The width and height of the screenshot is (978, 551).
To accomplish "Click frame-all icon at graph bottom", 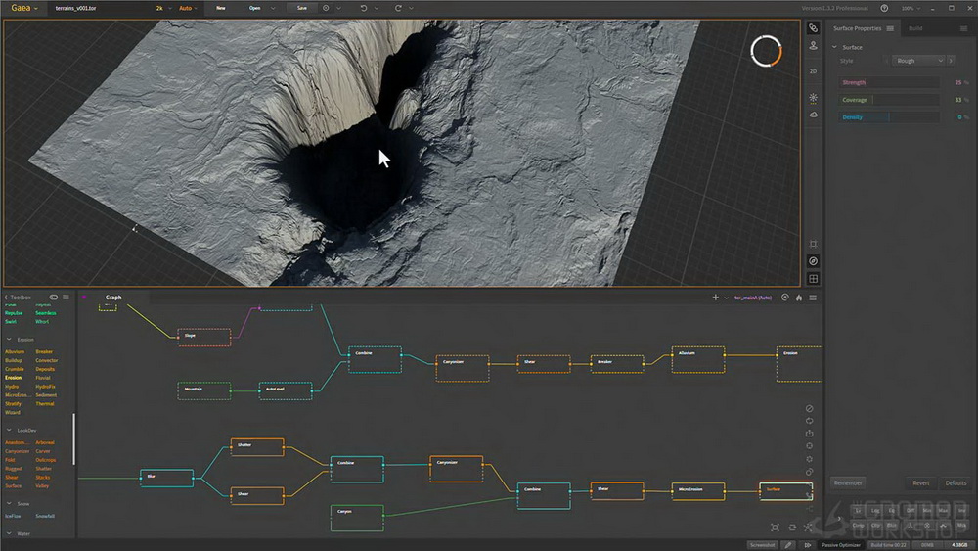I will click(775, 528).
